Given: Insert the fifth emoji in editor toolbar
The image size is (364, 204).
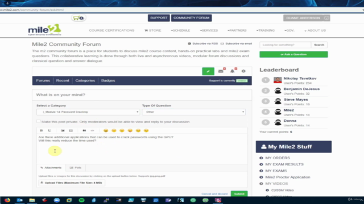Looking at the screenshot, I should click(x=138, y=130).
